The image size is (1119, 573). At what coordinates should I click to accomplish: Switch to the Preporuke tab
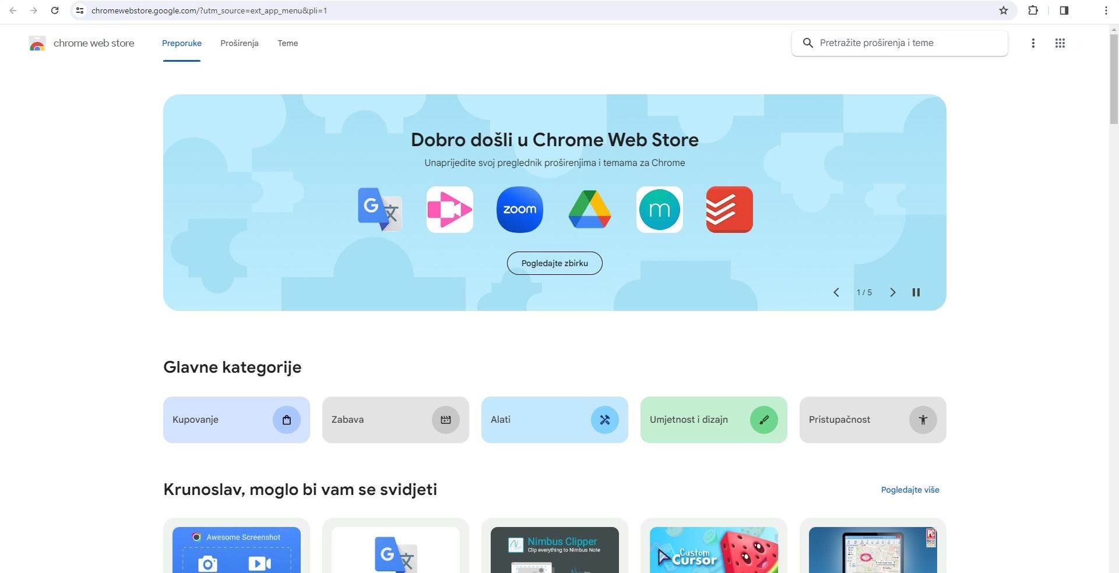182,43
